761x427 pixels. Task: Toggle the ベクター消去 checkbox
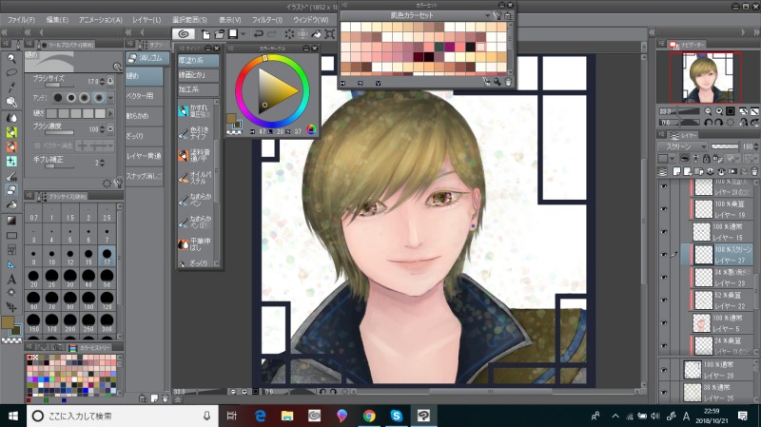tap(37, 146)
